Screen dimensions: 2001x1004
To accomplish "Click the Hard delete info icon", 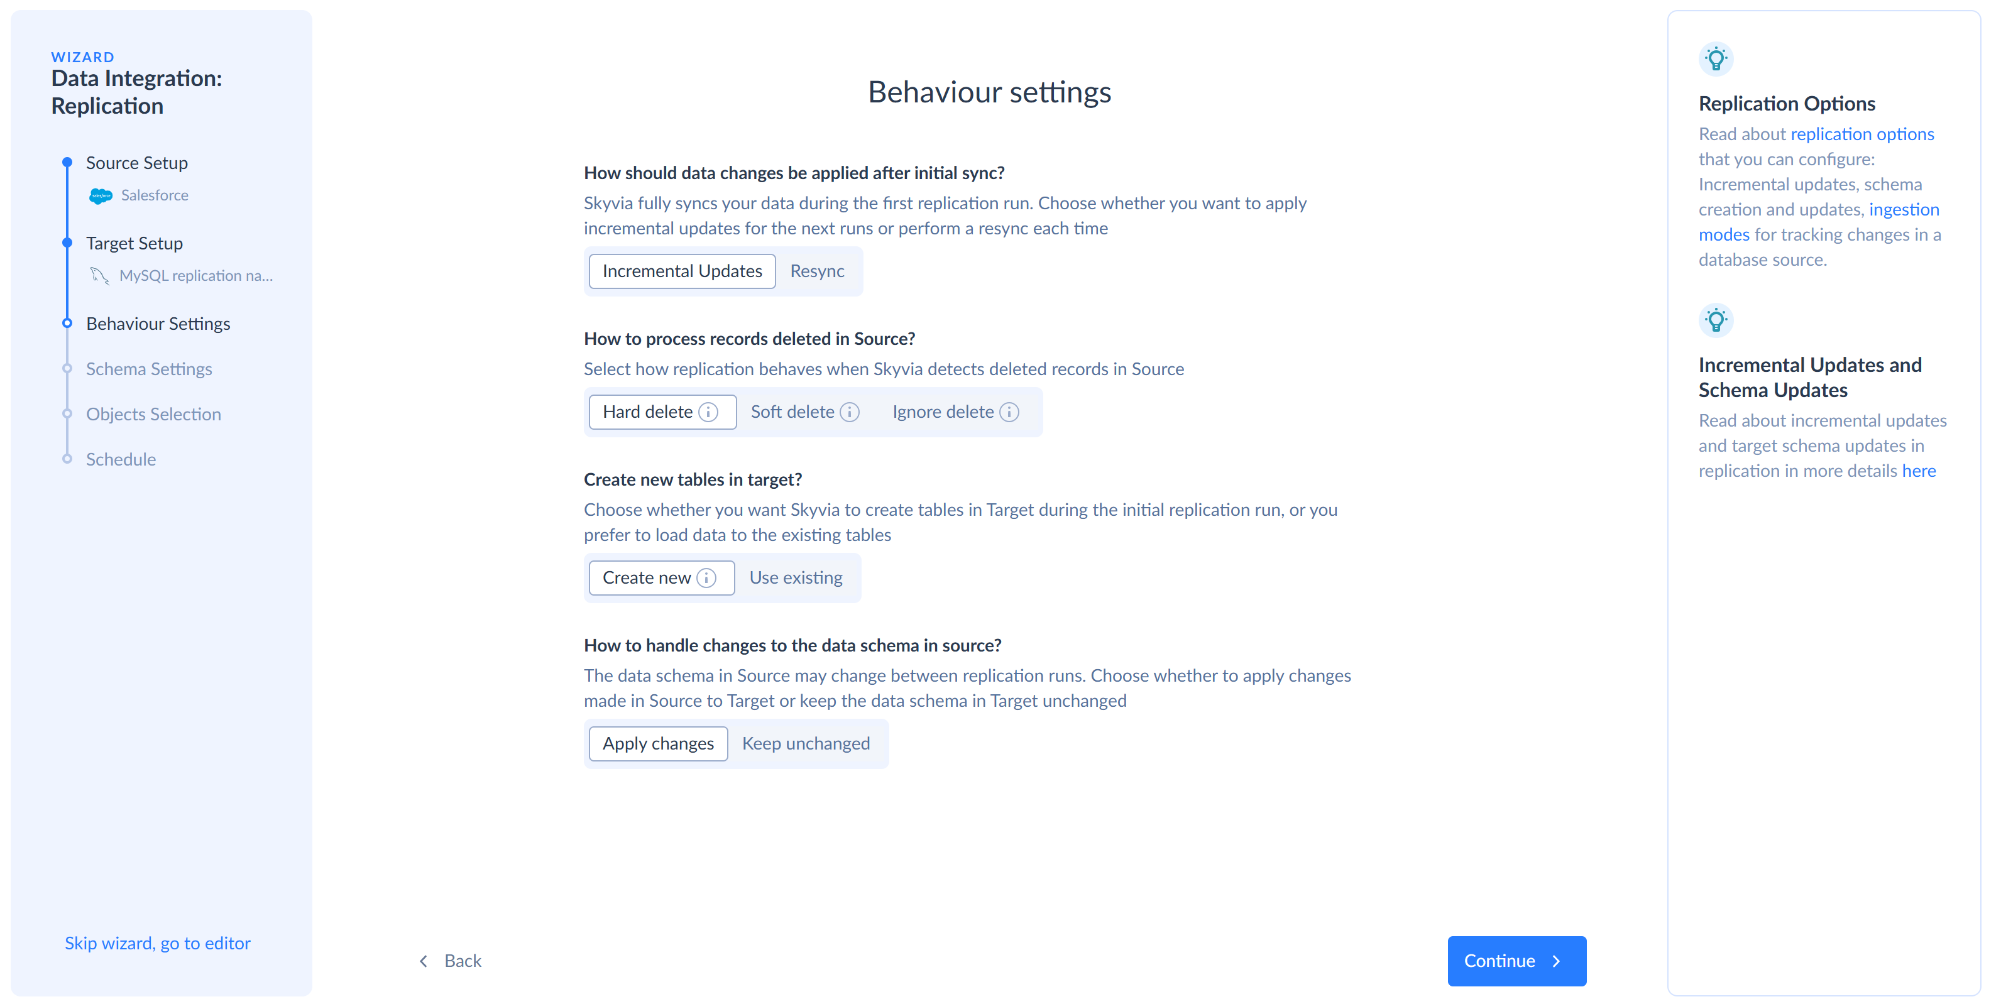I will click(x=708, y=412).
